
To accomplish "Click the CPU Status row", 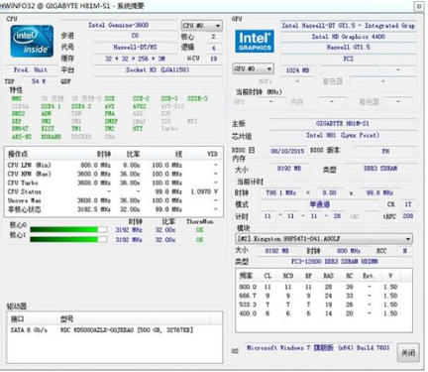I will click(113, 191).
